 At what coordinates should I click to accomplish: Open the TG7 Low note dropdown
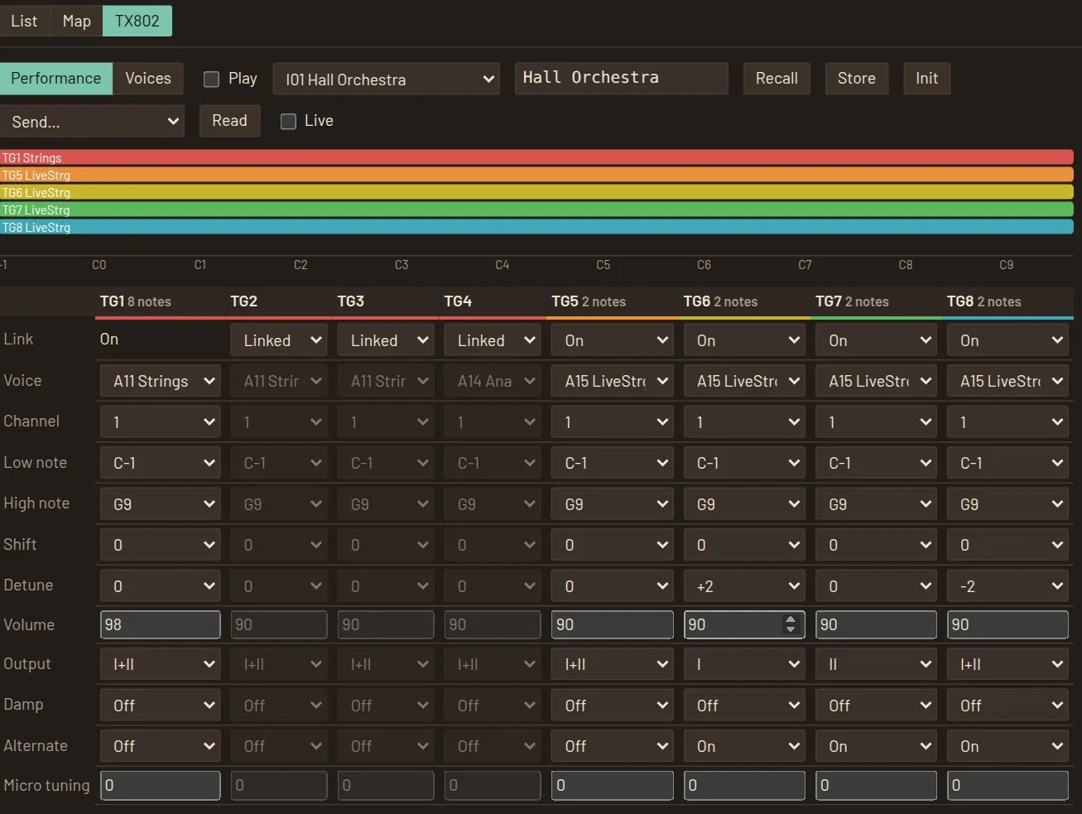point(876,463)
